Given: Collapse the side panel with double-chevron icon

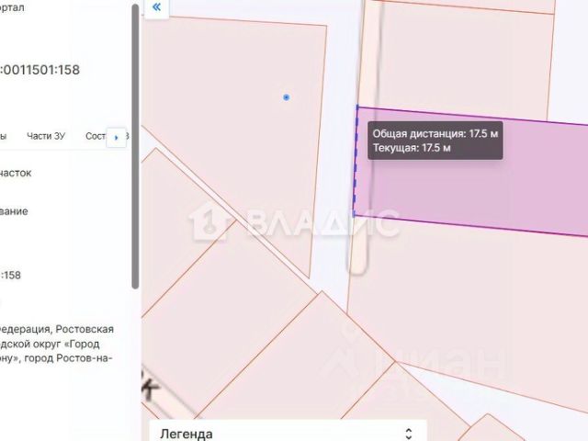Looking at the screenshot, I should click(156, 6).
